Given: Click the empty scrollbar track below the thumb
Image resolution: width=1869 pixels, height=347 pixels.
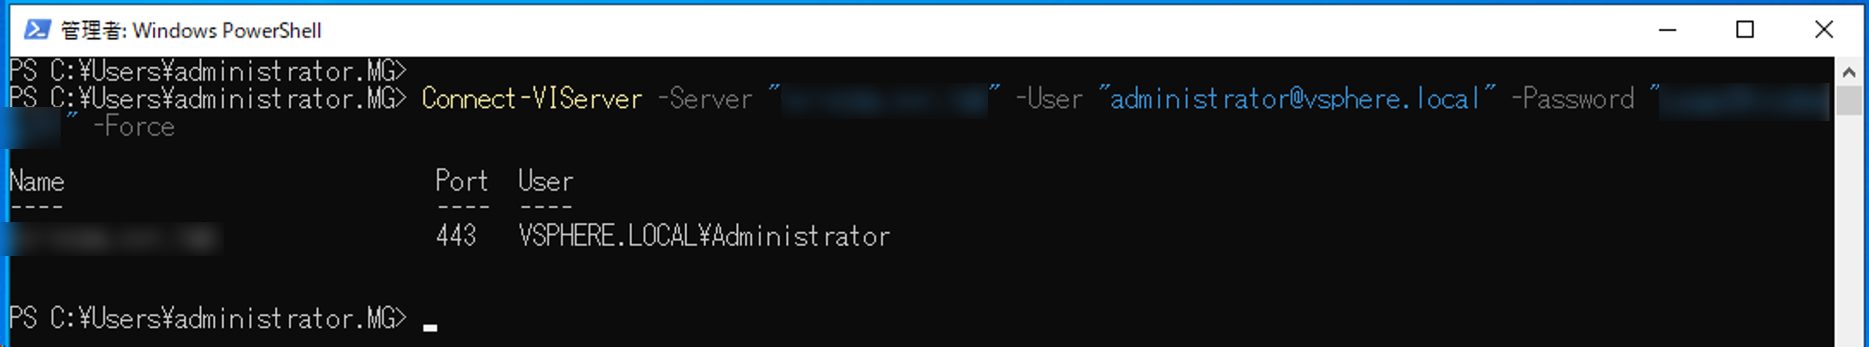Looking at the screenshot, I should (x=1848, y=232).
